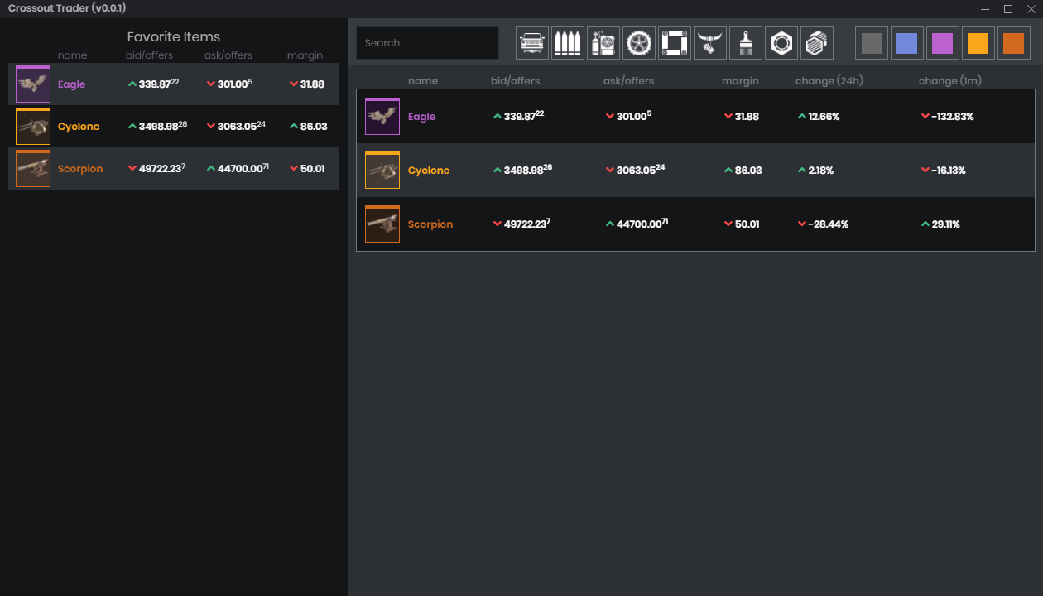Screen dimensions: 1043x596
Task: Select yellow rarity filter swatch
Action: 978,43
